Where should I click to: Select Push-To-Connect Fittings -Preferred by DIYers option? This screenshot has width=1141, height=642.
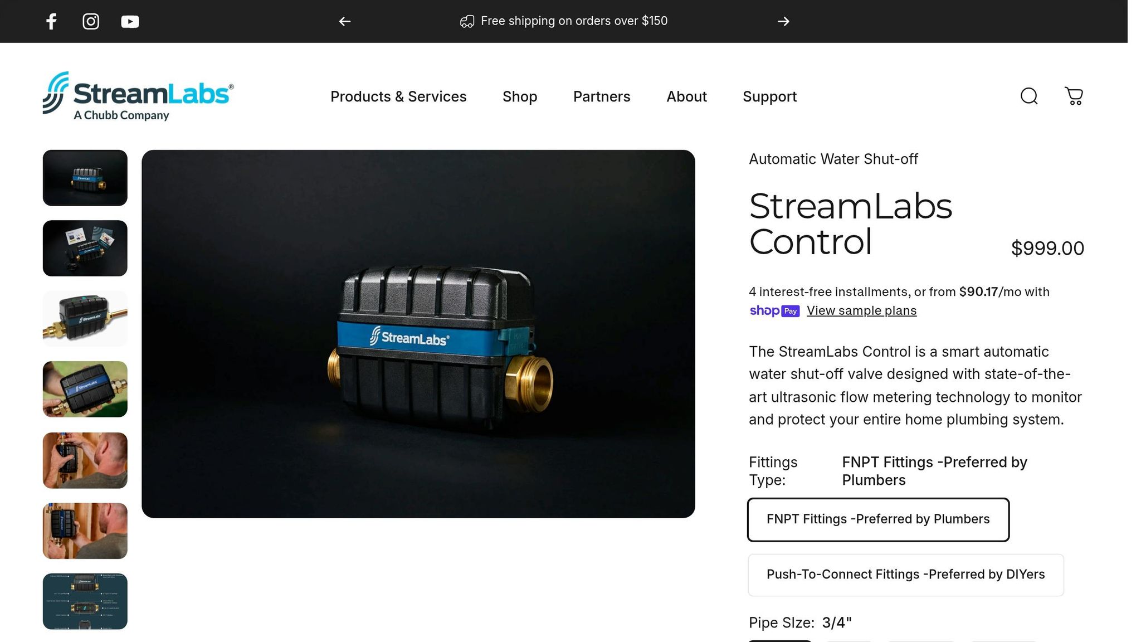906,575
